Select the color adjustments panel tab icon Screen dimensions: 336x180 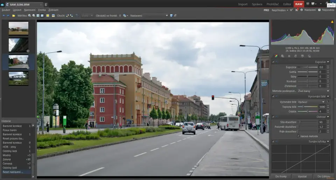276,56
